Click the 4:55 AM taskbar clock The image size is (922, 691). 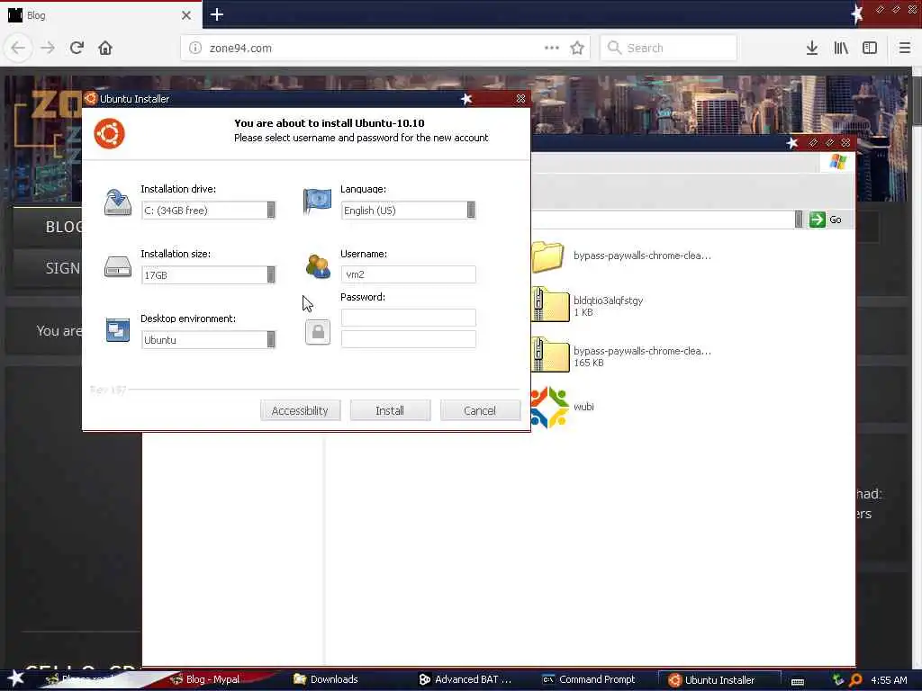click(x=889, y=680)
